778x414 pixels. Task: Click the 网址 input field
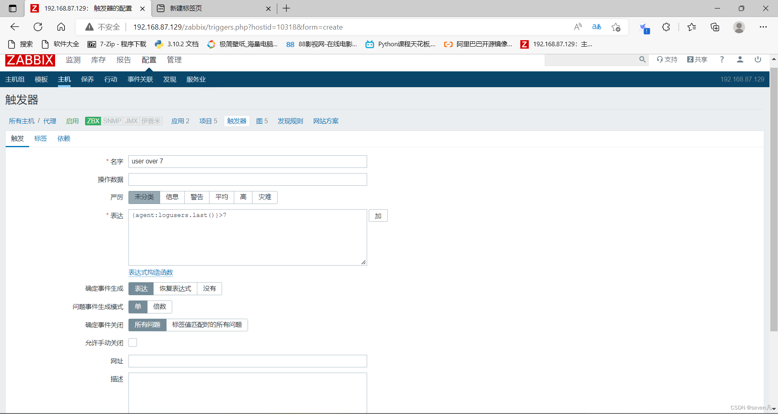(248, 361)
